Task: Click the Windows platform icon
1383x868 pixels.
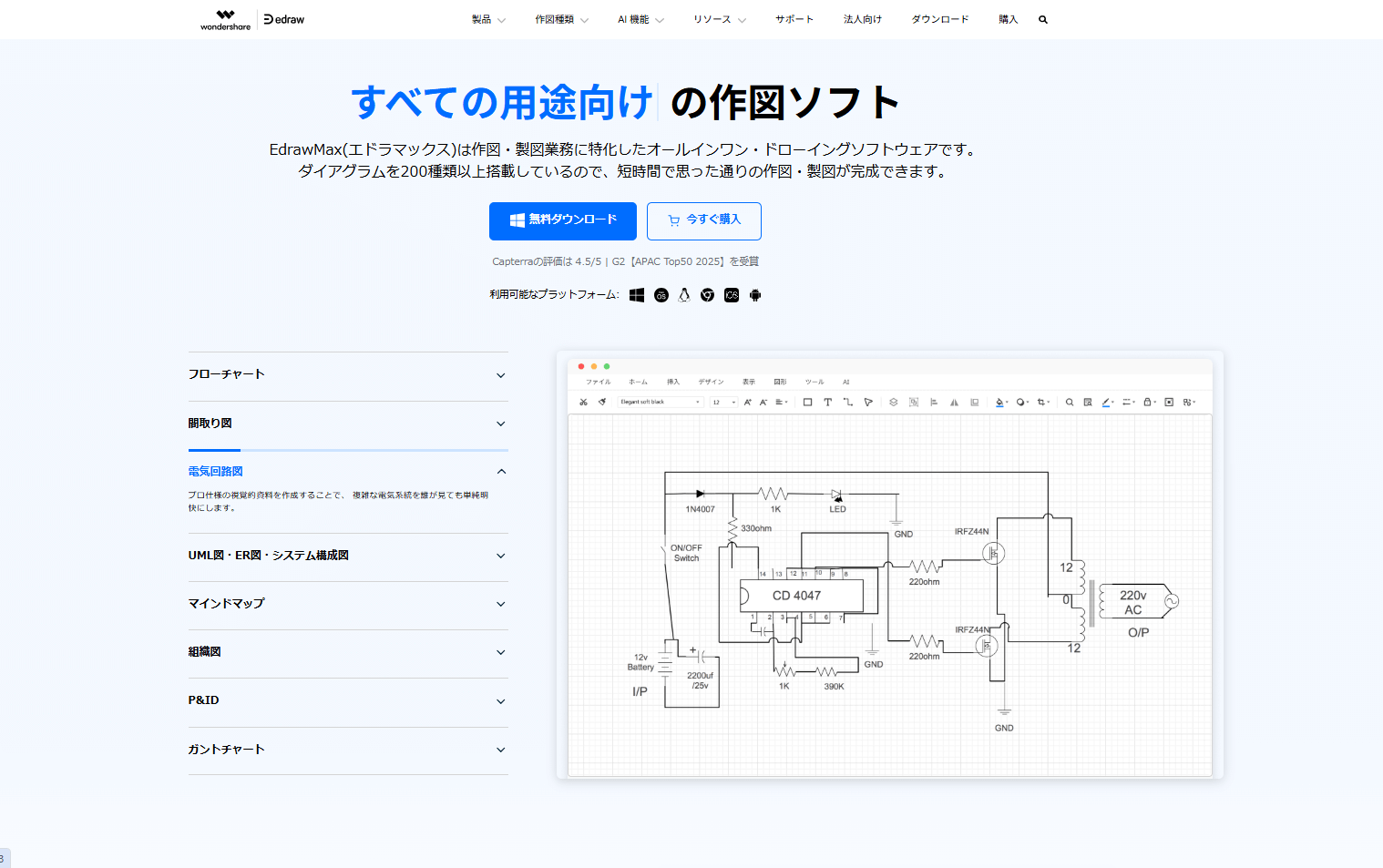Action: [637, 295]
